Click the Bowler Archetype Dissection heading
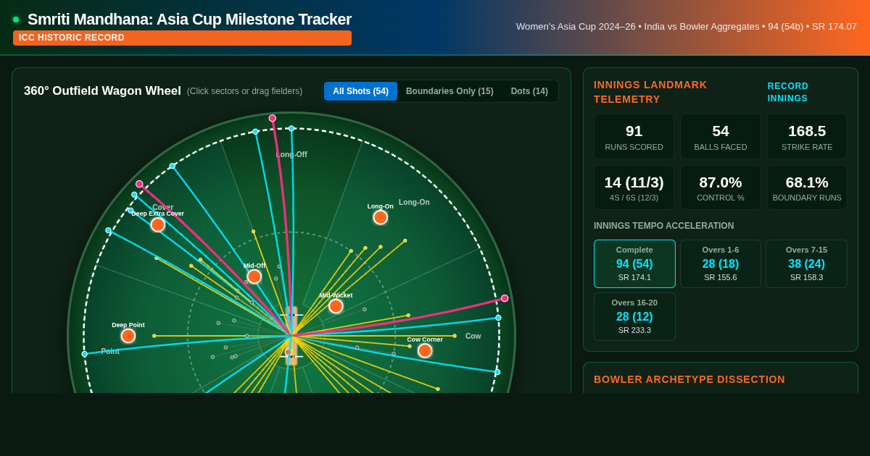 coord(689,379)
